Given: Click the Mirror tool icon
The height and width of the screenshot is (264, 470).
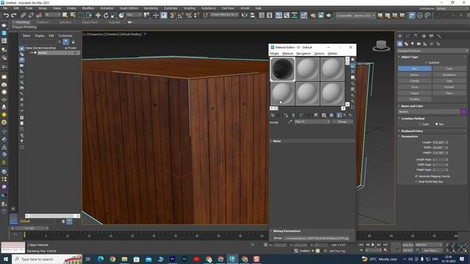Looking at the screenshot, I should (245, 15).
